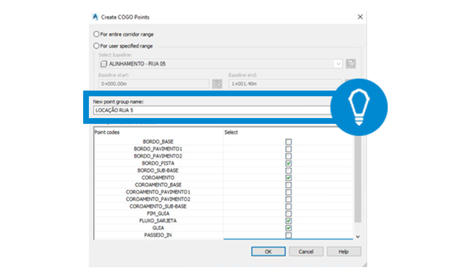Tick the FIM_GUIA checkbox
This screenshot has height=278, width=456.
tap(289, 214)
